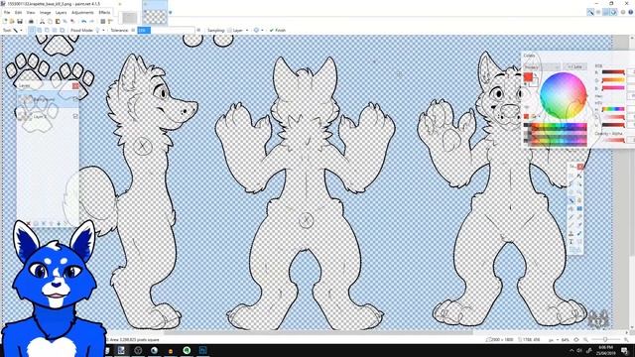Select the Magic Wand tool in Tools panel
635x357 pixels.
(x=571, y=200)
